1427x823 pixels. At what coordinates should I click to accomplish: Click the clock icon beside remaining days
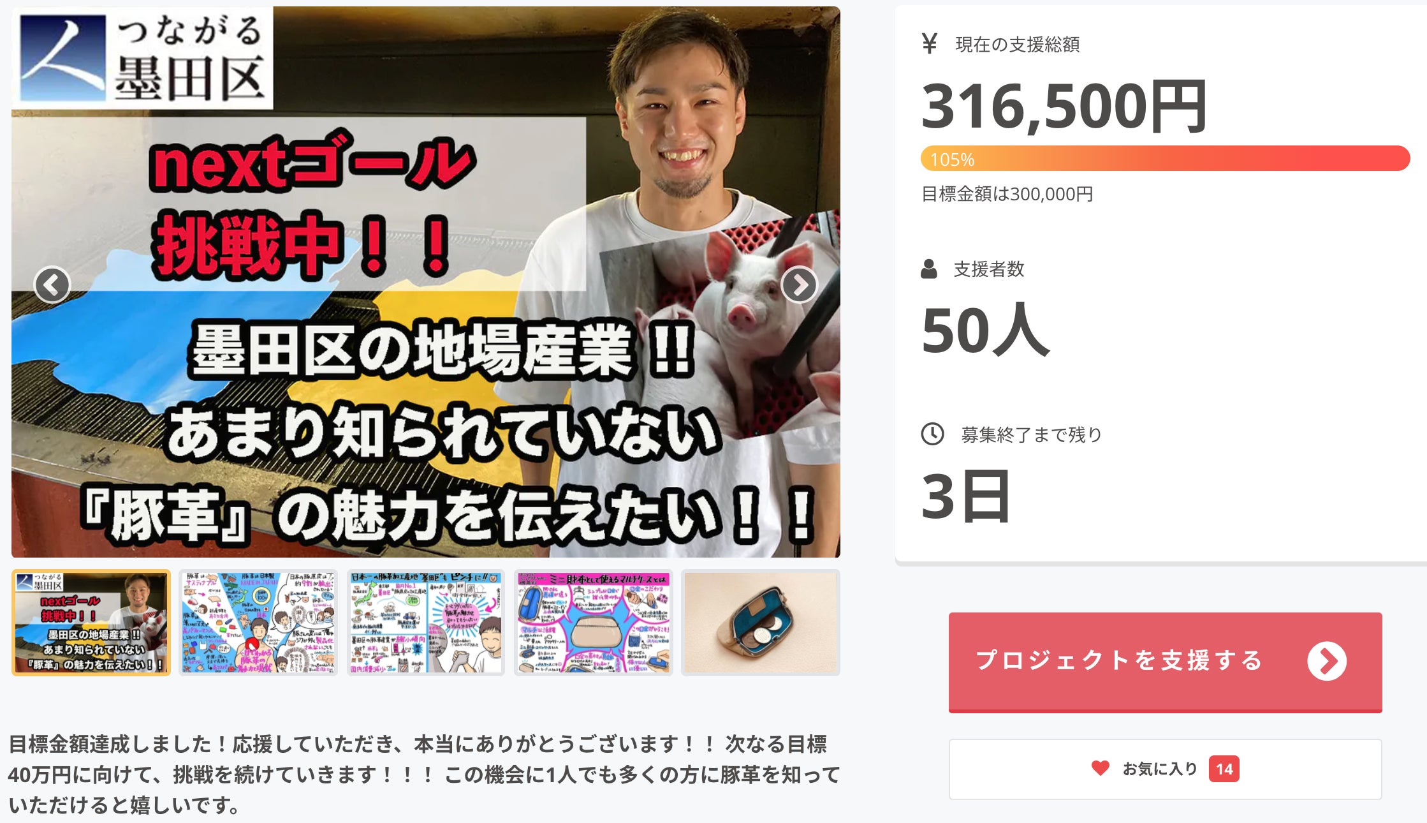point(932,434)
